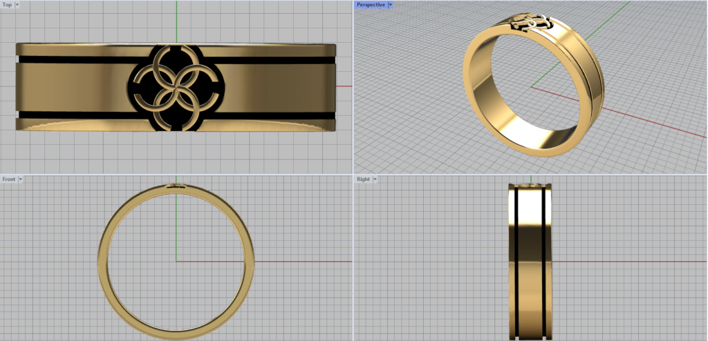The width and height of the screenshot is (708, 341).
Task: Click the red X axis in Right view
Action: 622,262
